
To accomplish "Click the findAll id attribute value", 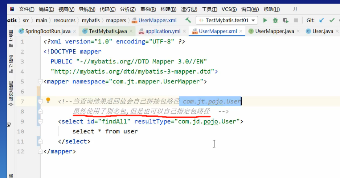I will tap(114, 121).
